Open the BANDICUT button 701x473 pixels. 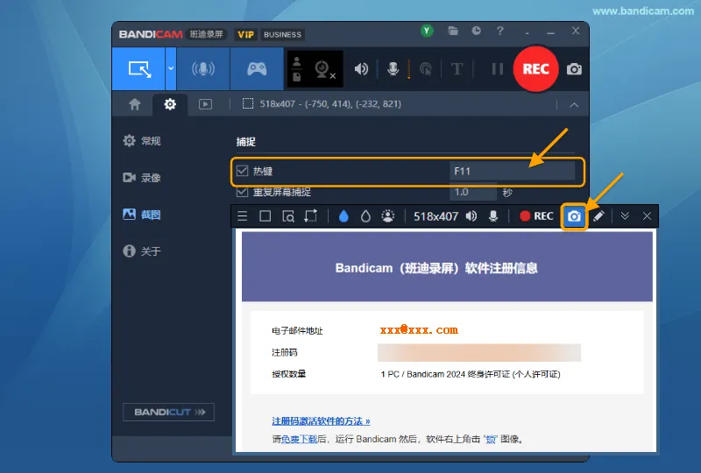click(168, 412)
